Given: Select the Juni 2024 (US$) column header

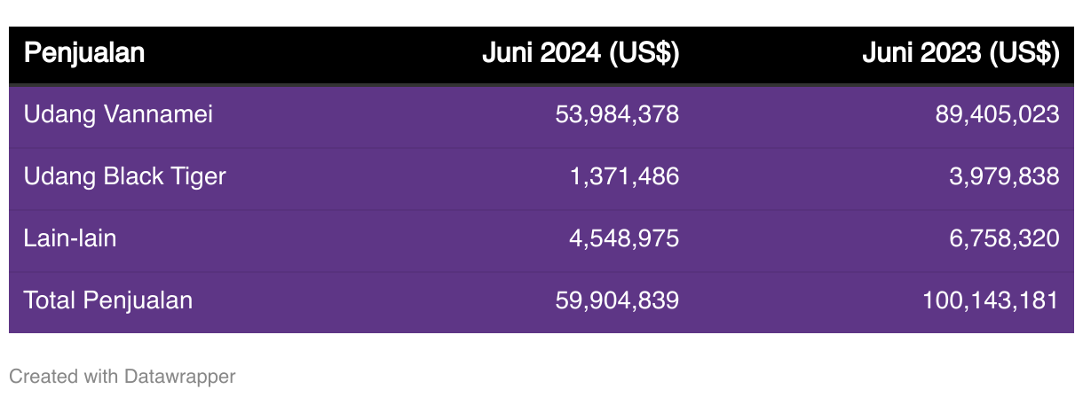Looking at the screenshot, I should (x=581, y=53).
